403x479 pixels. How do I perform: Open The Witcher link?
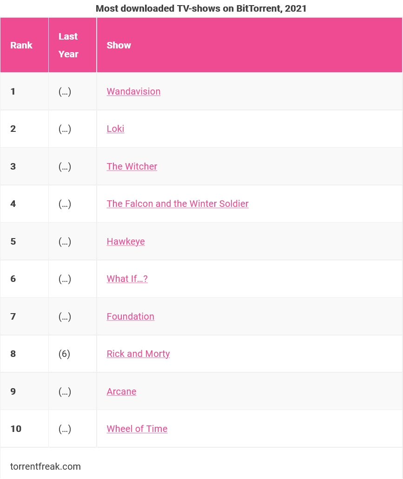pos(132,166)
